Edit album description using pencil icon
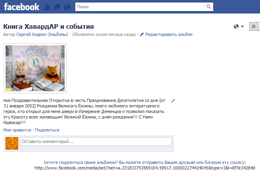The width and height of the screenshot is (260, 173). [173, 101]
